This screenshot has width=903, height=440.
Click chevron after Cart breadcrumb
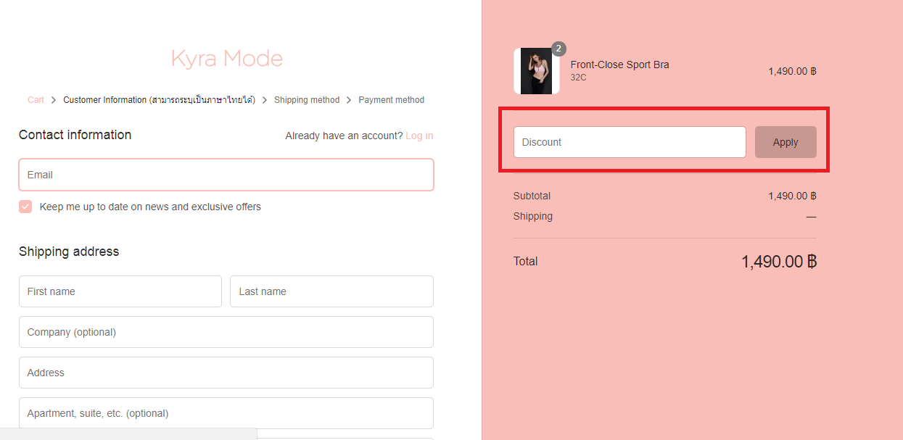[x=54, y=100]
